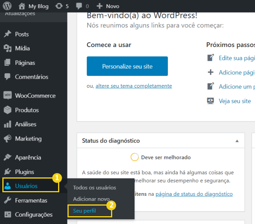The width and height of the screenshot is (255, 224).
Task: Click the My Blog site name
Action: (38, 6)
